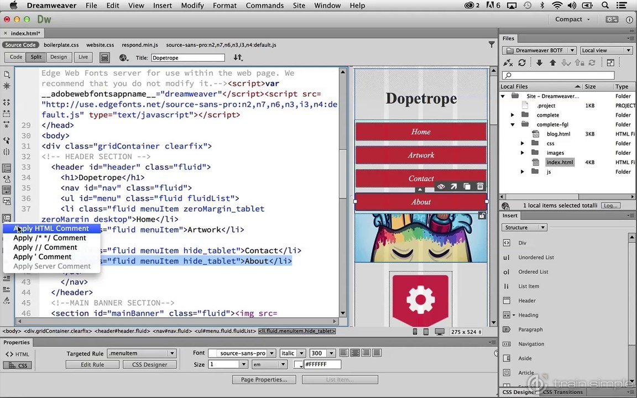The width and height of the screenshot is (637, 398).
Task: Insert a Div from the Insert panel
Action: [522, 243]
